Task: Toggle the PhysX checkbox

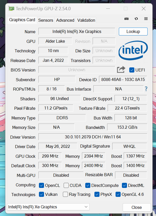Action: pos(97,194)
